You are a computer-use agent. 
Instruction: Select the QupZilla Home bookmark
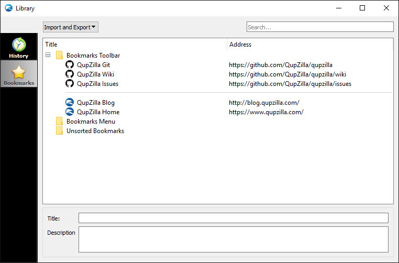(x=98, y=112)
